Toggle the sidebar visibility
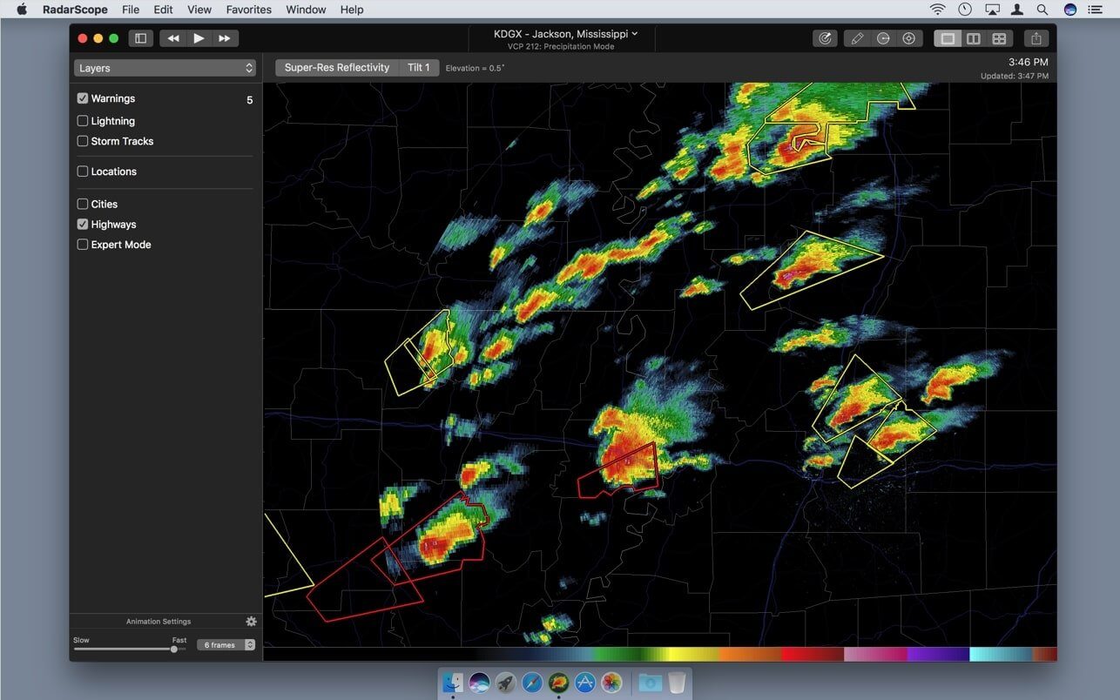This screenshot has height=700, width=1120. point(140,38)
